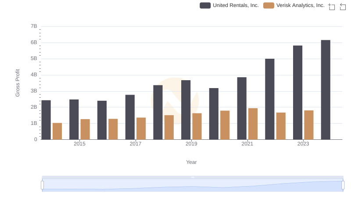Click the Gross Profit axis title
Screen dimensions: 351x202
coord(18,83)
